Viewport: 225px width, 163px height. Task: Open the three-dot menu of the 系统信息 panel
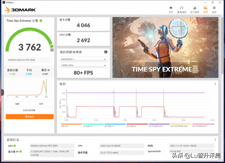(215, 139)
